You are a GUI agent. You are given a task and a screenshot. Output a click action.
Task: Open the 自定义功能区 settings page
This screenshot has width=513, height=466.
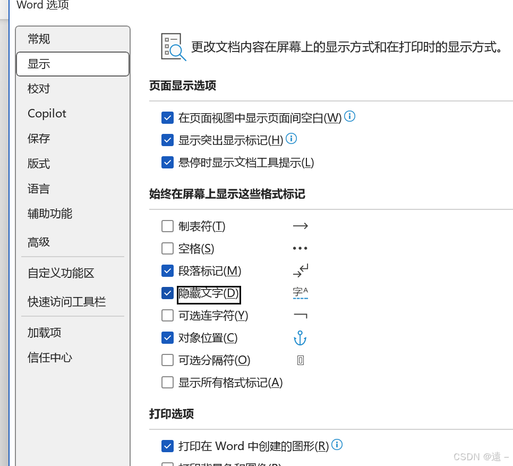pyautogui.click(x=60, y=273)
